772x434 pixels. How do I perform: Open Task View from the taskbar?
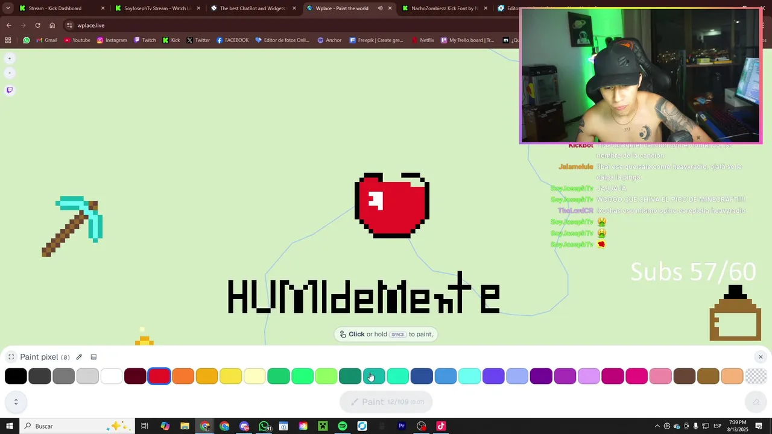point(145,426)
